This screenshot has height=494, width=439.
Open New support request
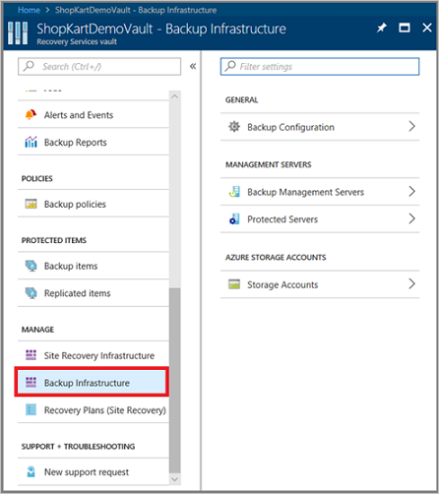coord(94,471)
